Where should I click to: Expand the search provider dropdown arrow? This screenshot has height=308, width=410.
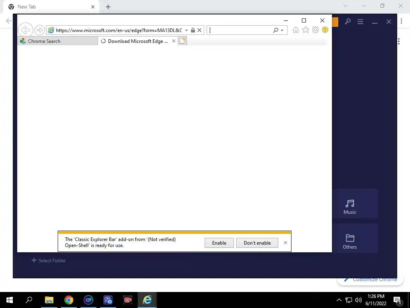tap(282, 30)
